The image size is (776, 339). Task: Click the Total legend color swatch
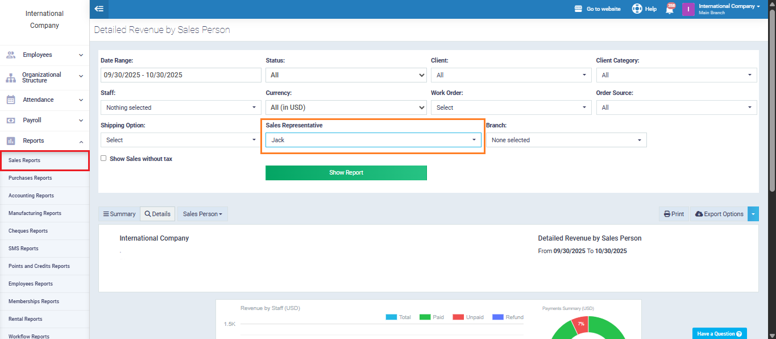(391, 317)
